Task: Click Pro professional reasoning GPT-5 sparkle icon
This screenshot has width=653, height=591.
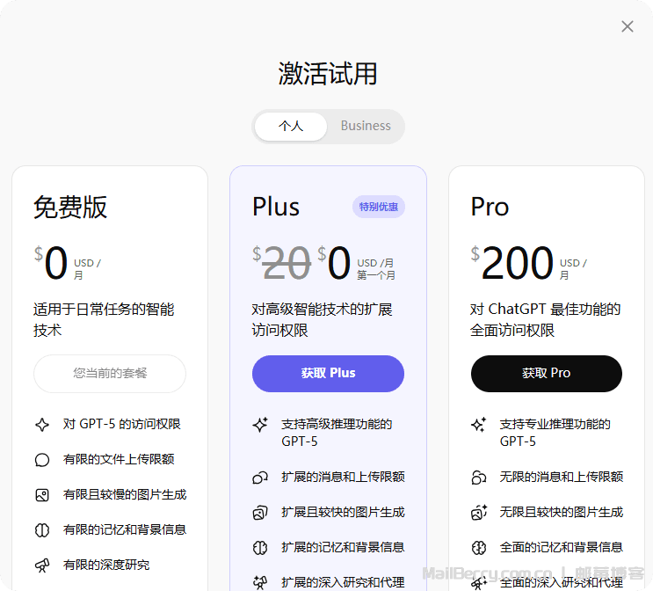Action: click(x=479, y=425)
